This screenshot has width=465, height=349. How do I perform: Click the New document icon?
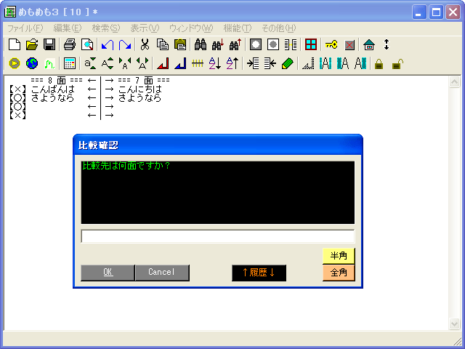(15, 45)
